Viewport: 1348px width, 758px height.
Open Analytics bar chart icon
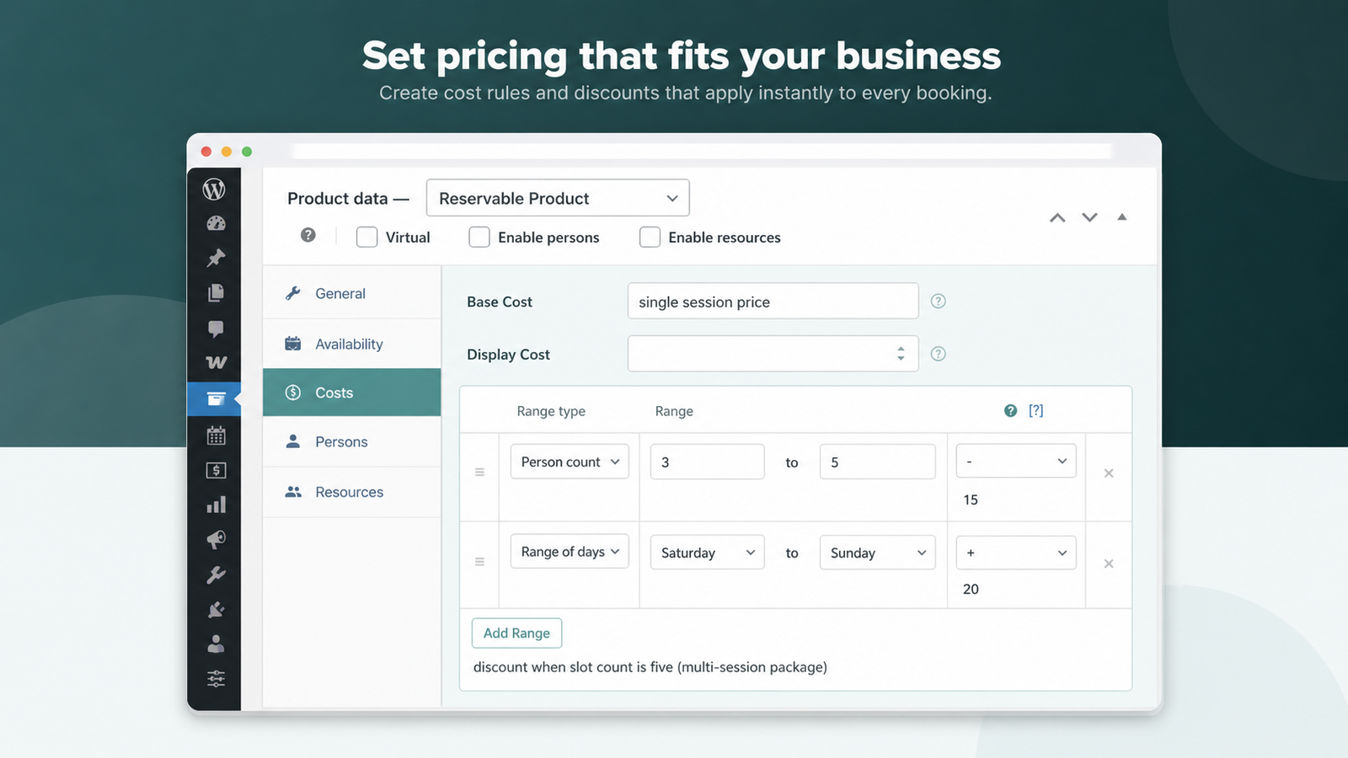tap(216, 504)
